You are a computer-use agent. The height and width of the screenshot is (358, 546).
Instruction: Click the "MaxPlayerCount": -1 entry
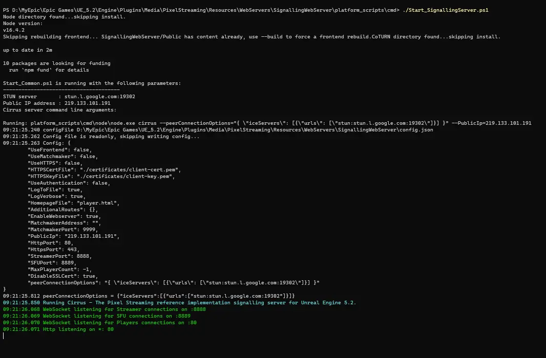click(59, 270)
